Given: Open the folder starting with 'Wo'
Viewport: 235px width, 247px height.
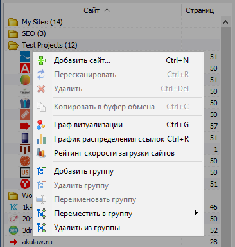Looking at the screenshot, I should click(x=13, y=196).
